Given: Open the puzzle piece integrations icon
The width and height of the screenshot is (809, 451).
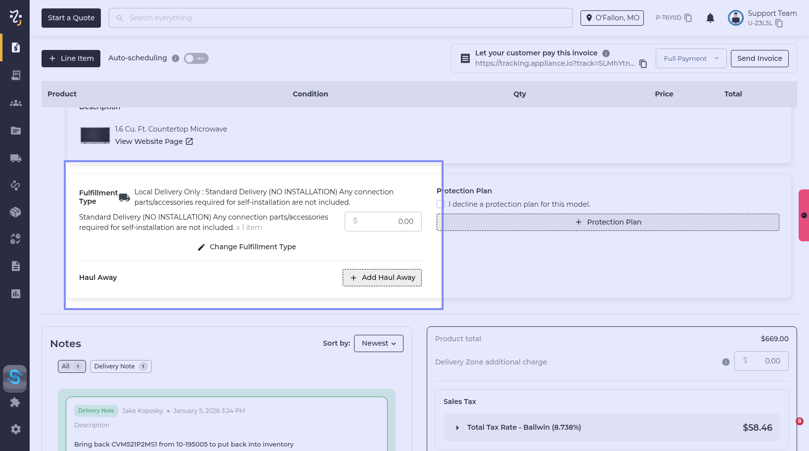Looking at the screenshot, I should click(x=16, y=403).
